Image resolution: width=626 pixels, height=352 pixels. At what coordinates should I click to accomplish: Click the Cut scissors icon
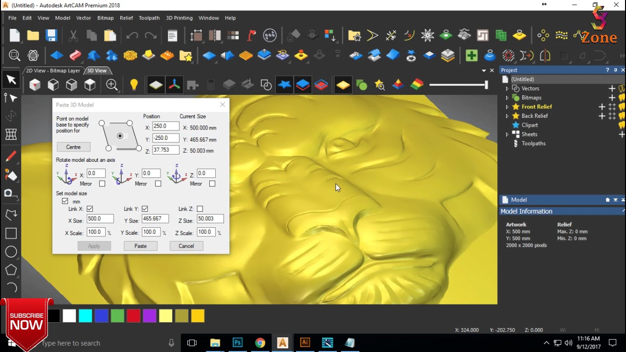point(73,35)
